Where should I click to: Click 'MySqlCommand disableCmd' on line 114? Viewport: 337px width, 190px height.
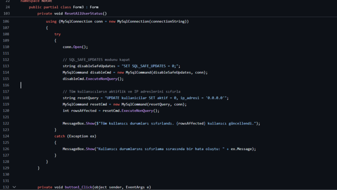[87, 72]
